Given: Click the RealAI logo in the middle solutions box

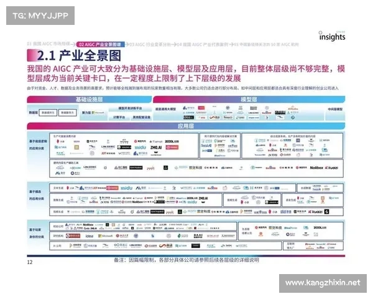Looking at the screenshot, I should [206, 145].
